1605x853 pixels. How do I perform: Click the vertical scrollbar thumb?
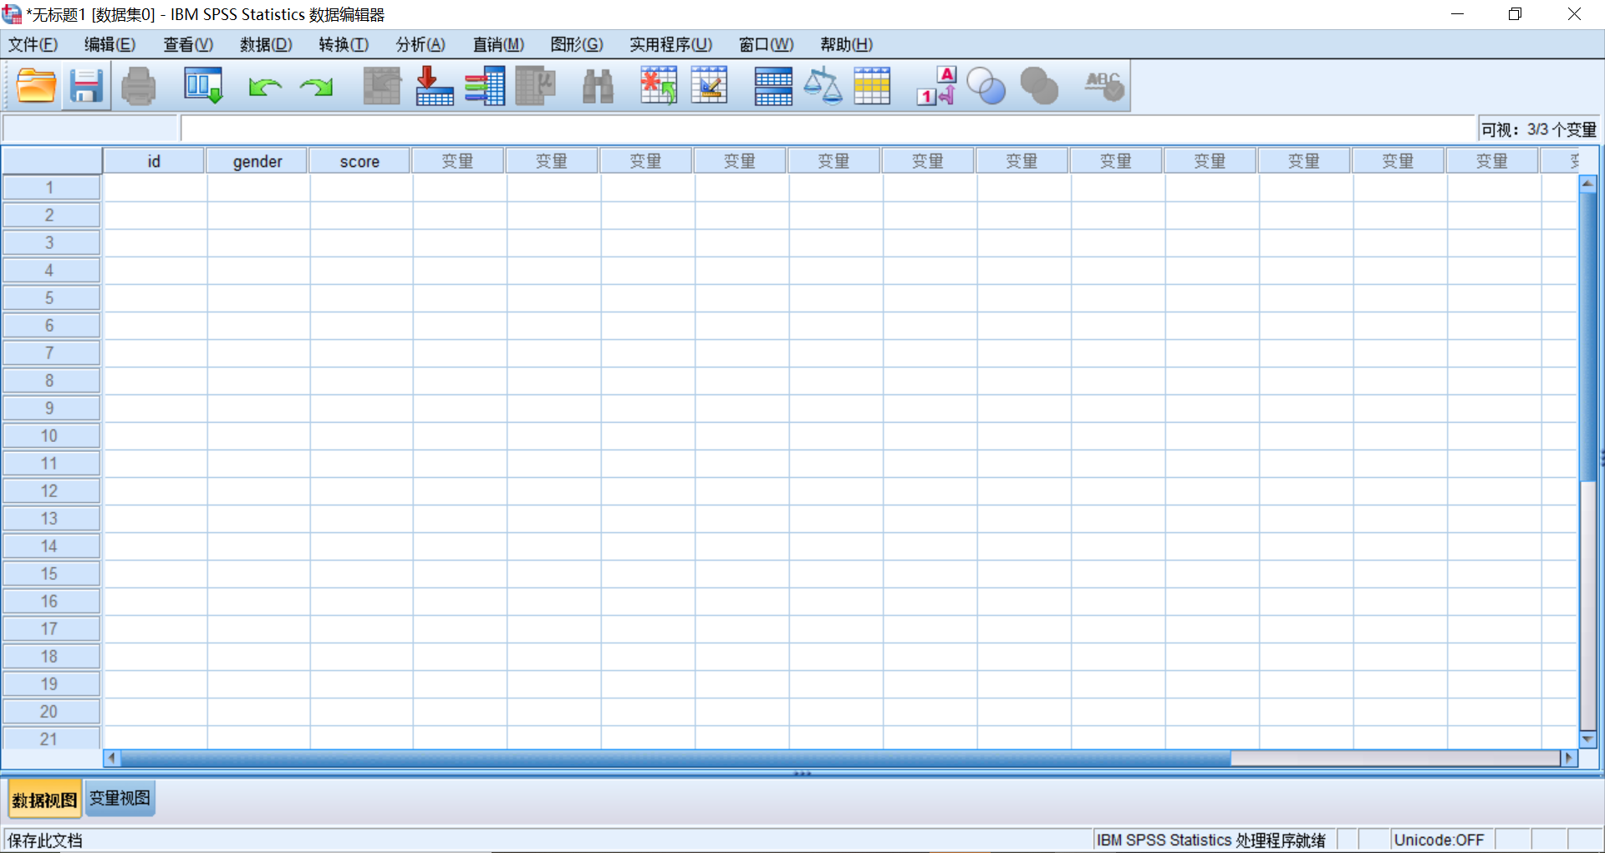[1587, 338]
